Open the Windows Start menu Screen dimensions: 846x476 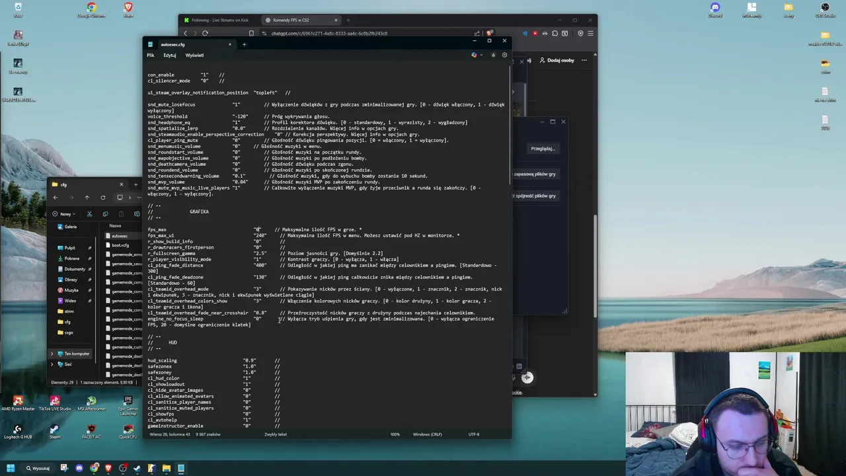(11, 468)
